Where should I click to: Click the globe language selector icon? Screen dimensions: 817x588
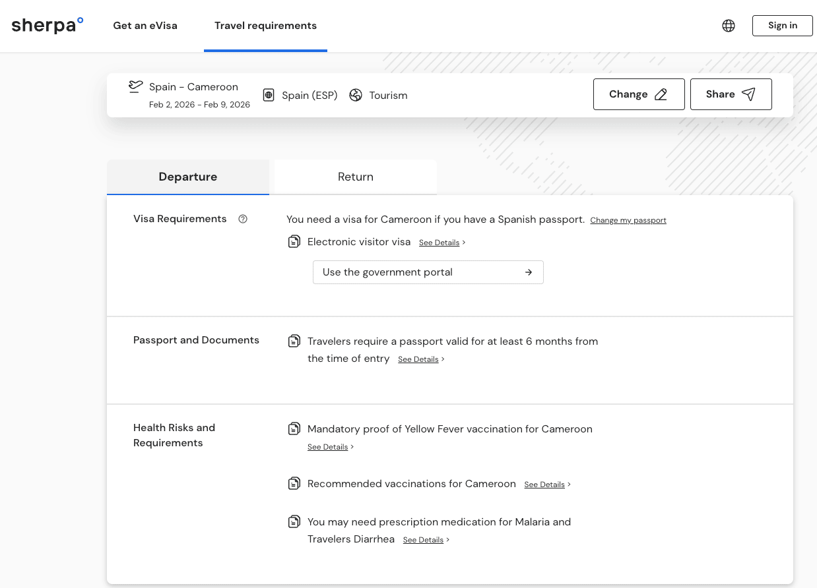coord(729,26)
